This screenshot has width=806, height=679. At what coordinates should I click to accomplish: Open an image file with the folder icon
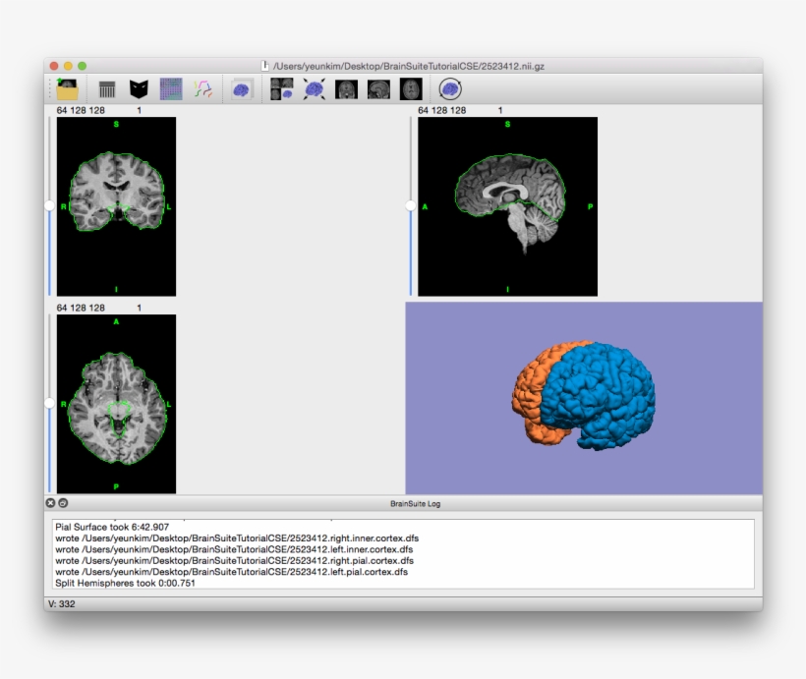tap(67, 89)
